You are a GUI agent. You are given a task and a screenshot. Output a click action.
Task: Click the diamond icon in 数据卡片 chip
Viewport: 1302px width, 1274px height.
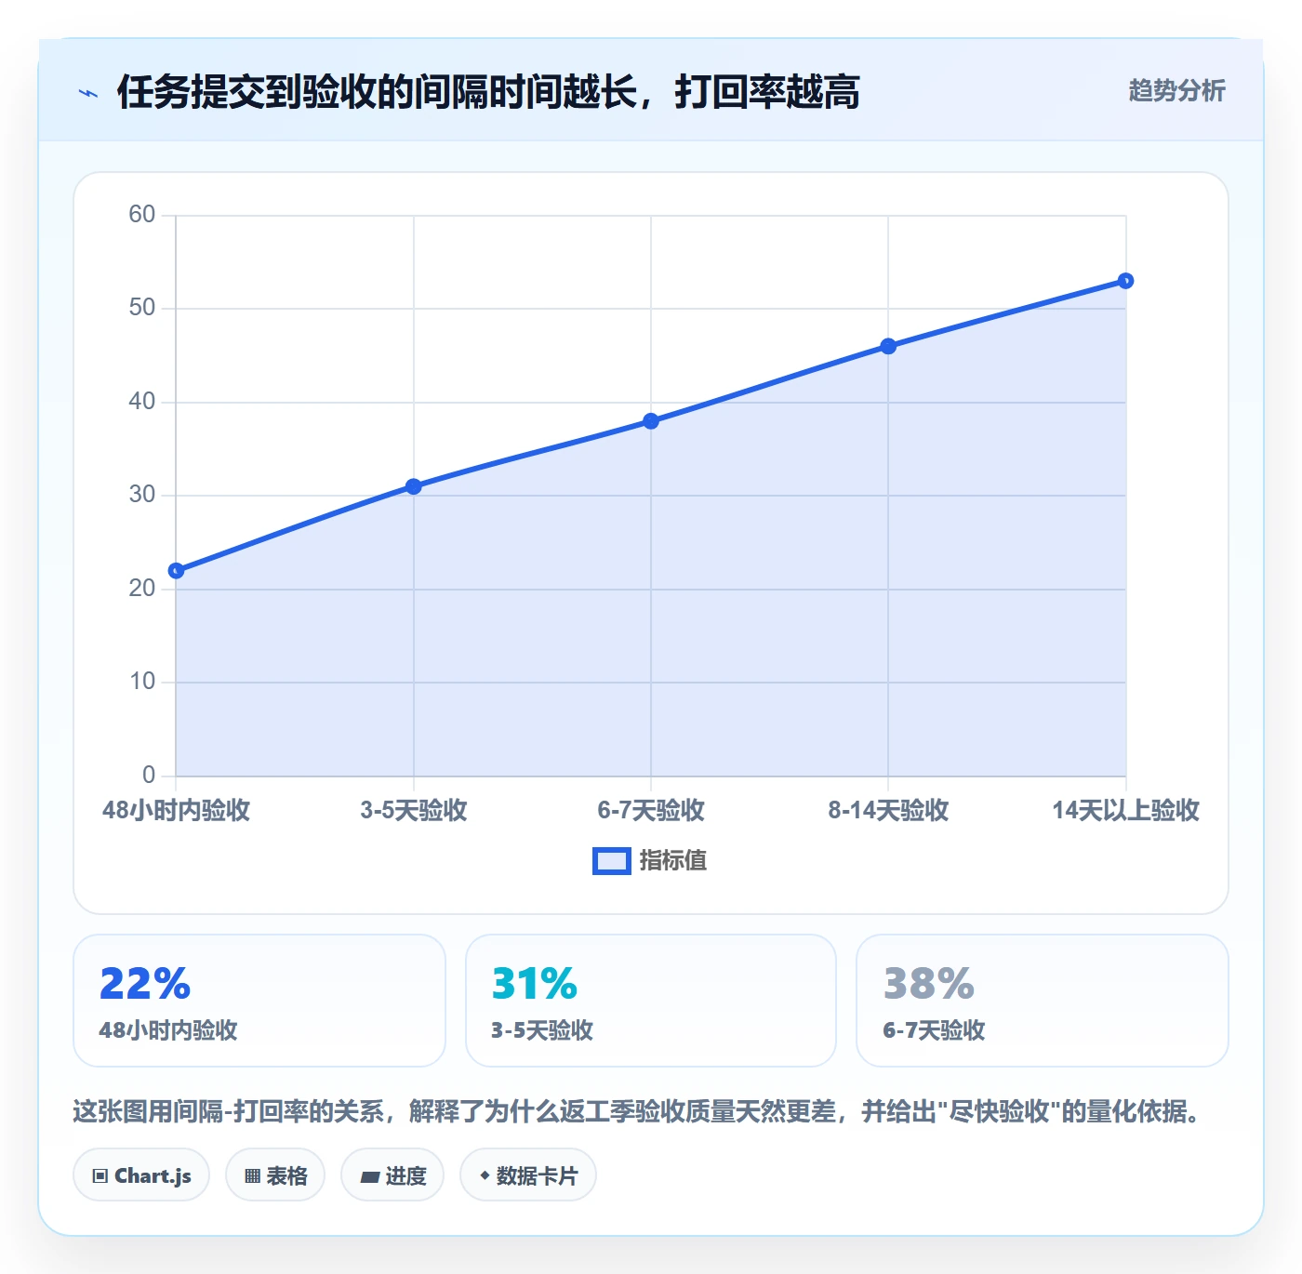(x=485, y=1175)
